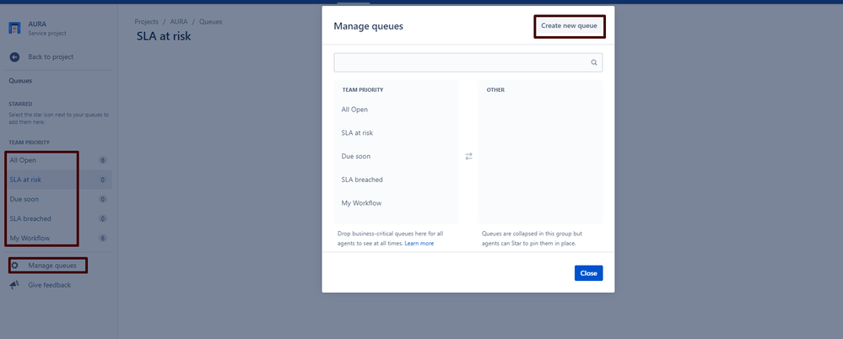
Task: Click Queues in the breadcrumb
Action: (211, 22)
